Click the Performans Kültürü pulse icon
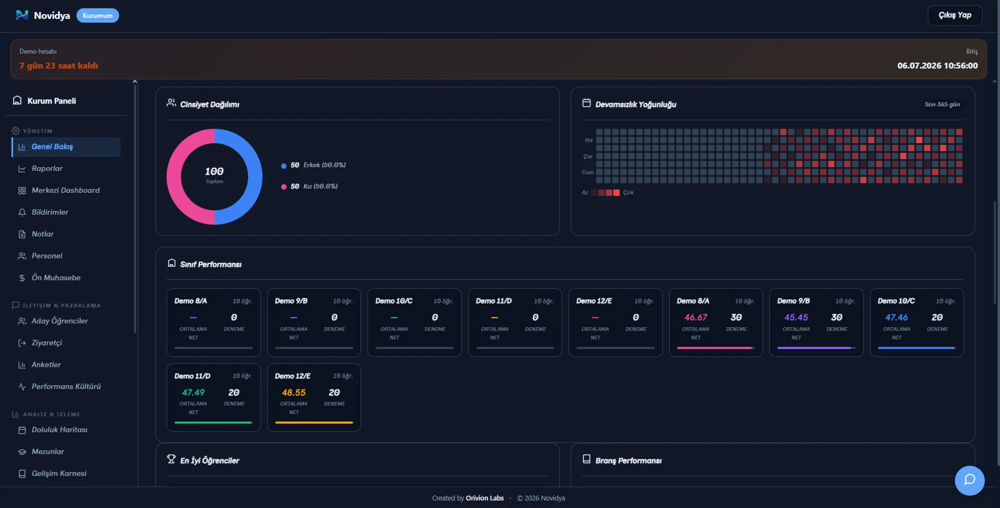The width and height of the screenshot is (1000, 508). [x=22, y=387]
